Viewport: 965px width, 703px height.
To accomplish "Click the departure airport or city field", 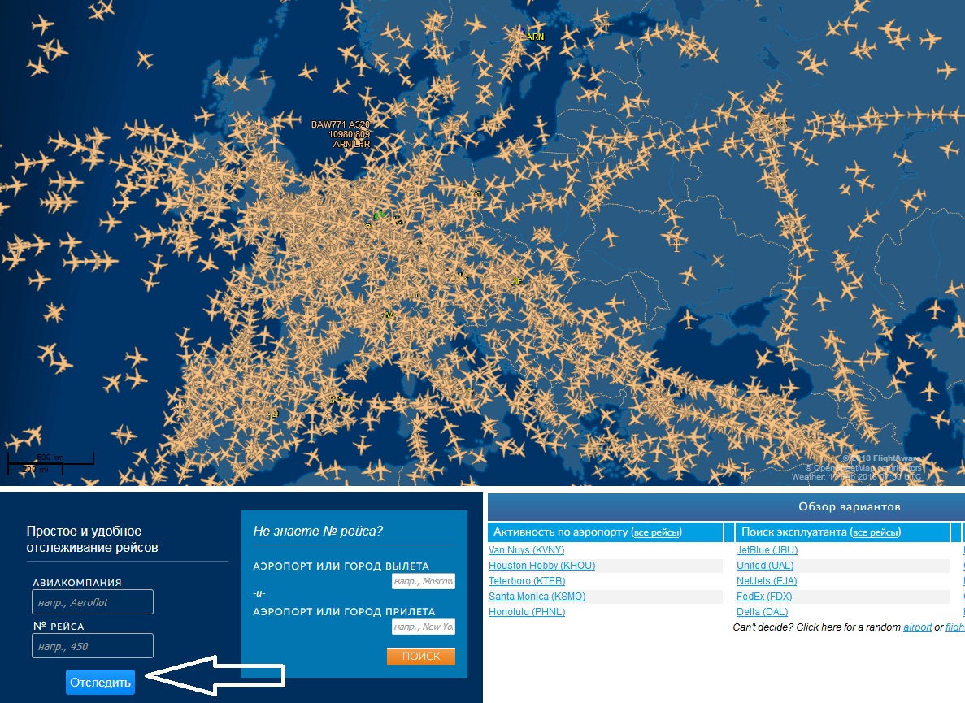I will (x=423, y=582).
